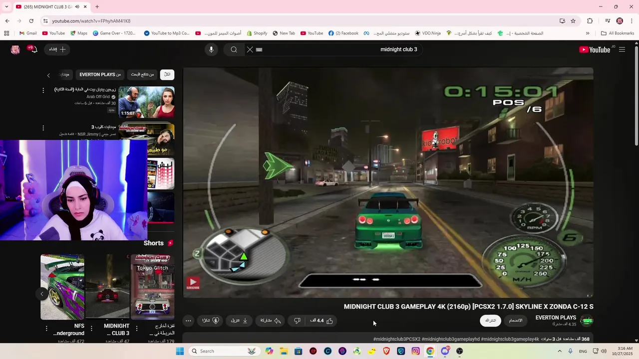Open EVERTON PLAYS channel name link
Viewport: 639px width, 359px height.
(x=556, y=318)
